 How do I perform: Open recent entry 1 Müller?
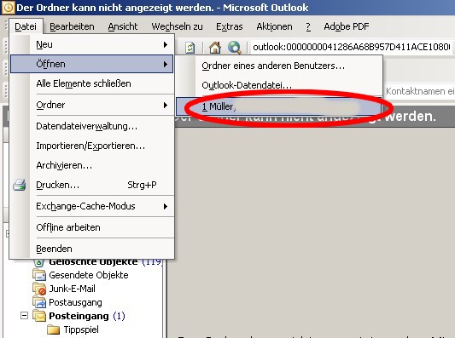point(279,106)
